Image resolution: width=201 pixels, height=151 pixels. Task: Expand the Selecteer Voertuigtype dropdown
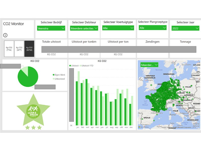(x=118, y=28)
